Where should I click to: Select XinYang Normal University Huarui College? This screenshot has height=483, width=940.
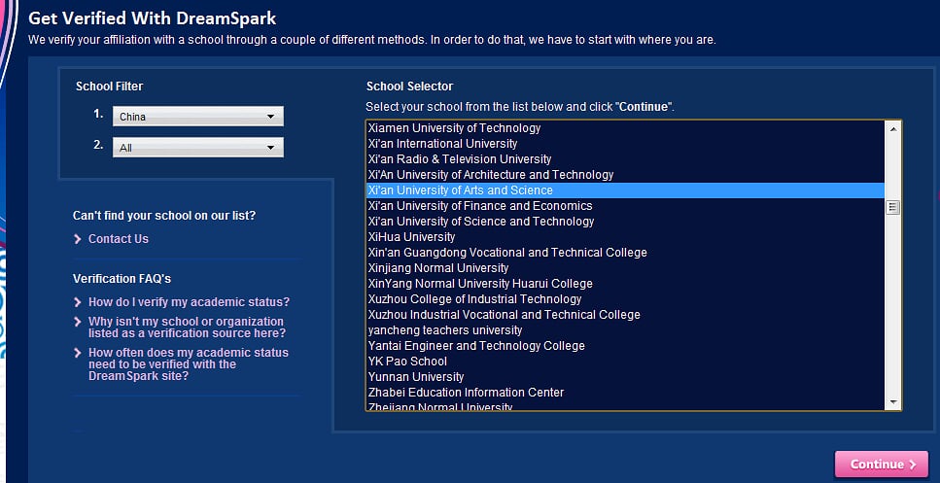[x=625, y=284]
